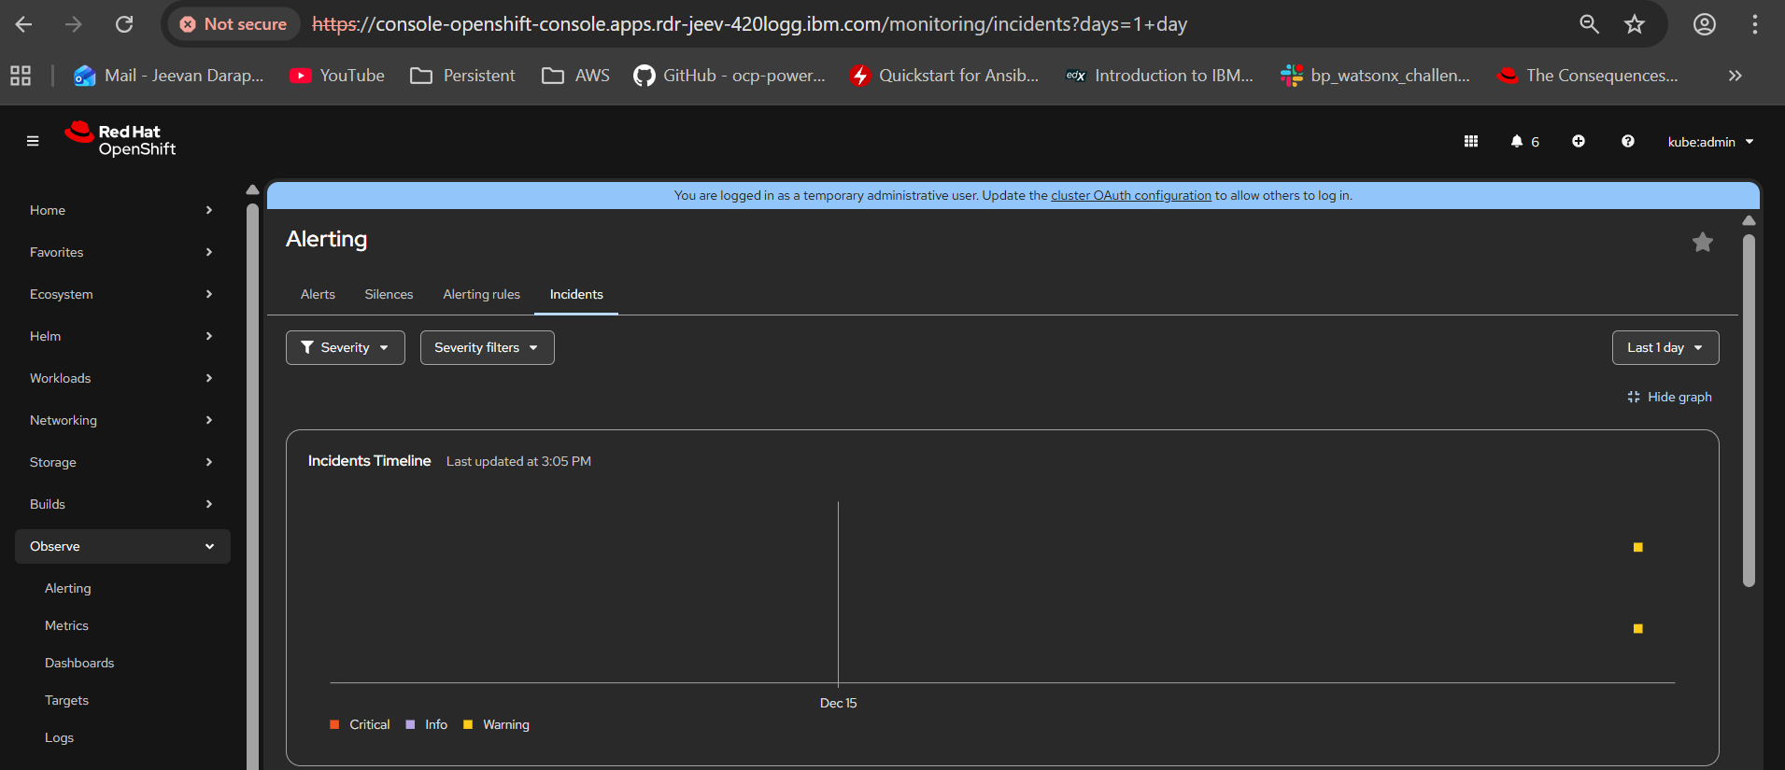The height and width of the screenshot is (770, 1785).
Task: Click the lower yellow warning incident marker
Action: click(1637, 628)
